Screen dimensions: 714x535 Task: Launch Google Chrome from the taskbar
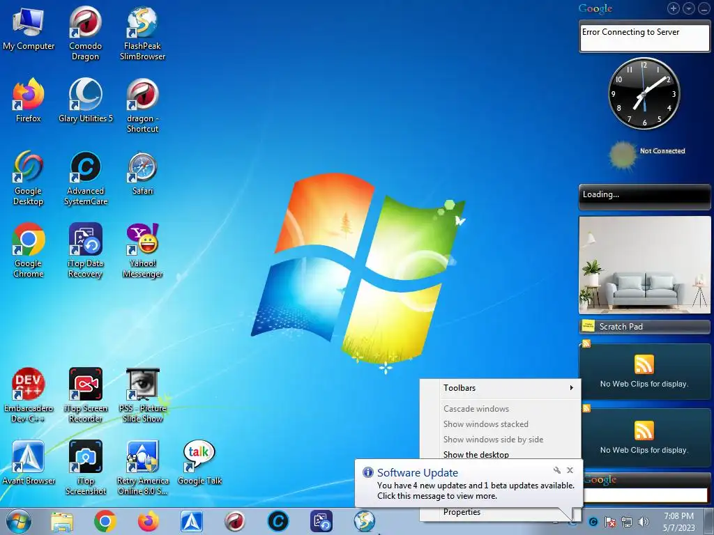[105, 521]
